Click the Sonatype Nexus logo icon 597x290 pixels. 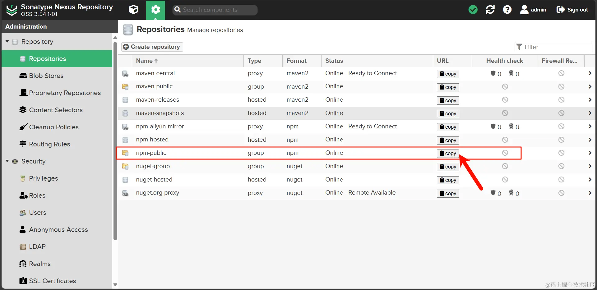pyautogui.click(x=12, y=10)
